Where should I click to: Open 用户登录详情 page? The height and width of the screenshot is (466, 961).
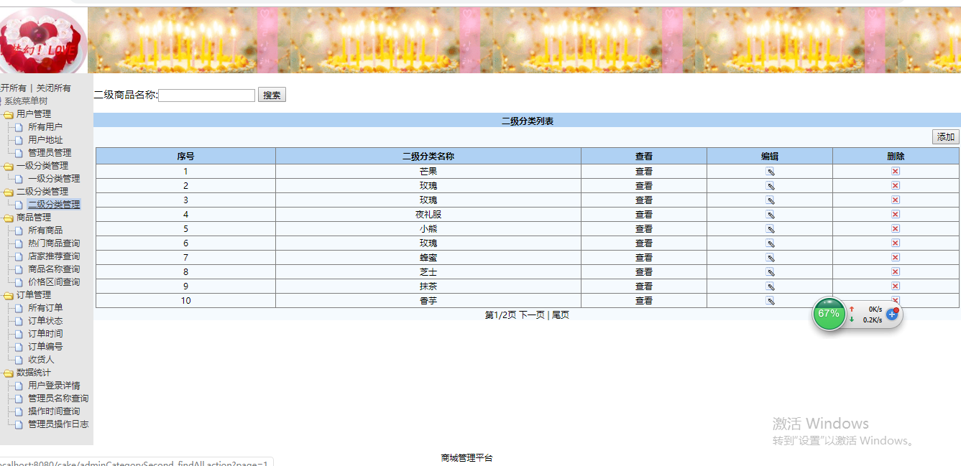click(54, 386)
